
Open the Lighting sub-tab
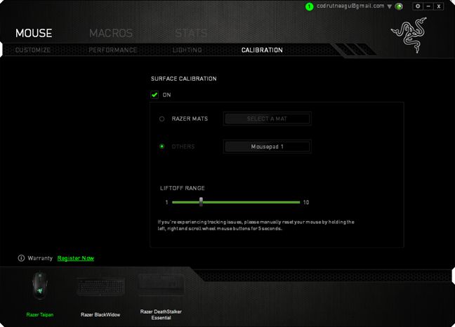click(x=187, y=50)
